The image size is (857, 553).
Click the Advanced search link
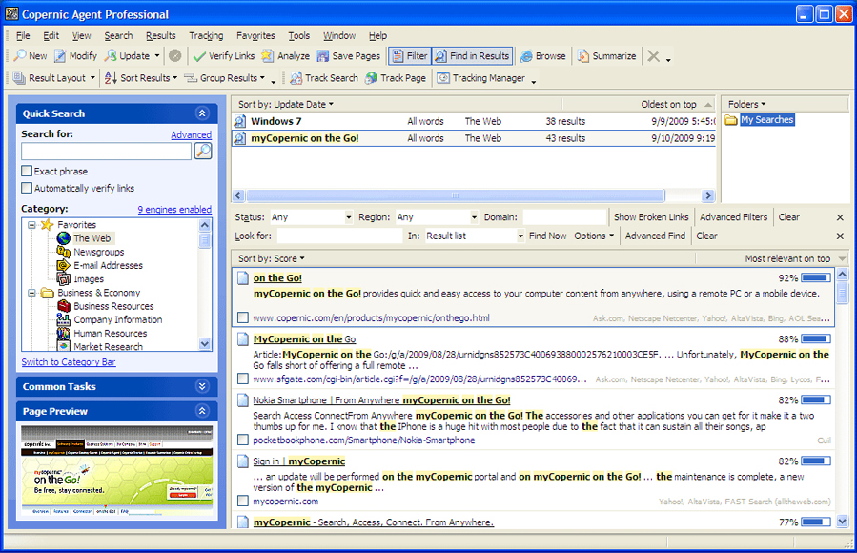coord(191,135)
